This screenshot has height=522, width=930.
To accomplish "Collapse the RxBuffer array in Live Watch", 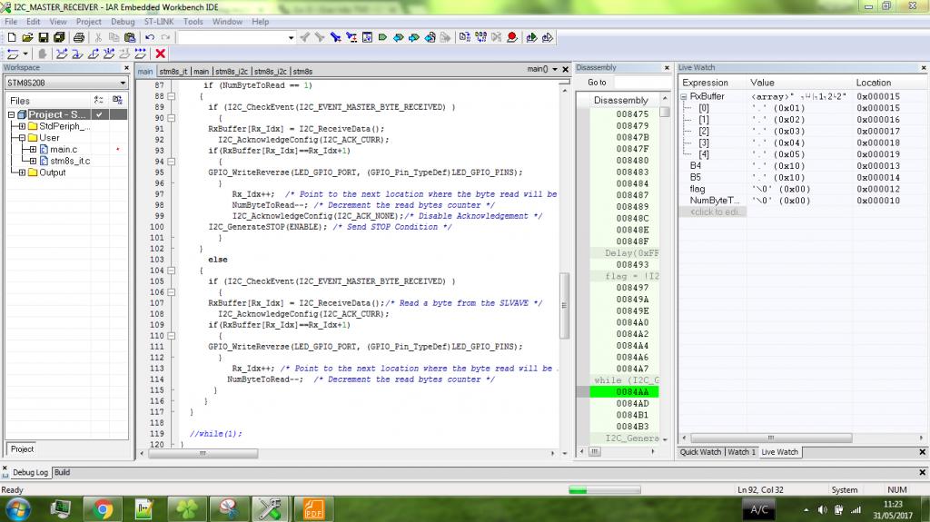I will pyautogui.click(x=683, y=96).
